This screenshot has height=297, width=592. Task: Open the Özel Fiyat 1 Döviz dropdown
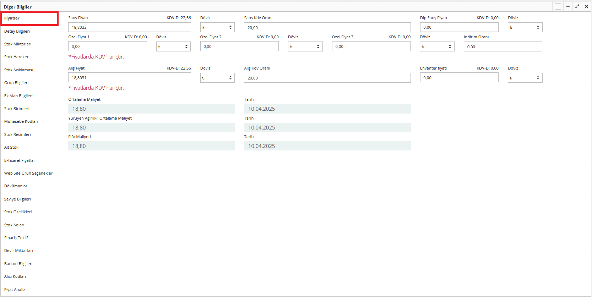click(173, 47)
